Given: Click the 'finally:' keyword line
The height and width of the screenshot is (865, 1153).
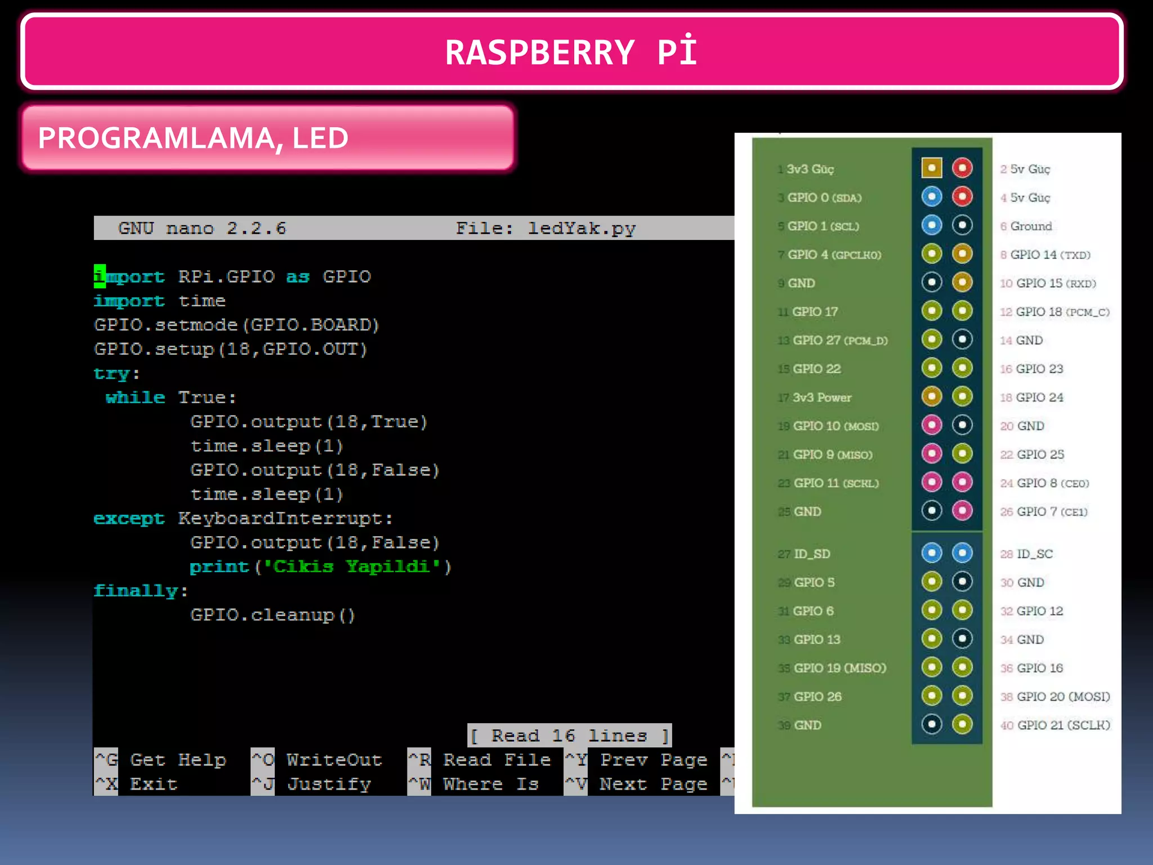Looking at the screenshot, I should click(x=141, y=591).
